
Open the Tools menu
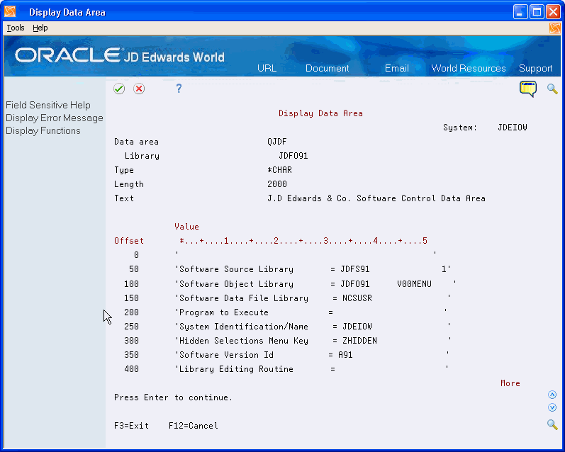[16, 28]
